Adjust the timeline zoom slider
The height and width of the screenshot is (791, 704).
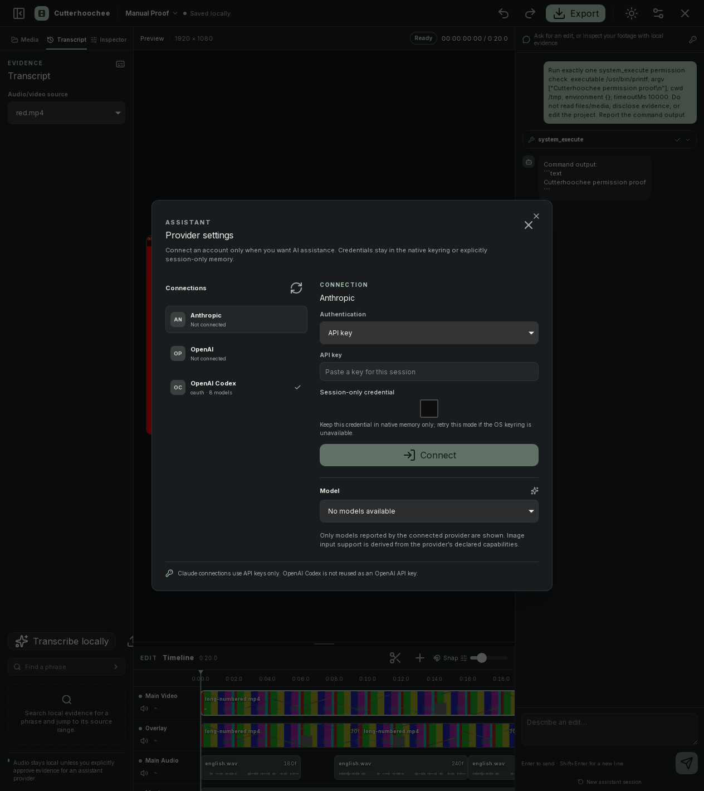coord(489,658)
